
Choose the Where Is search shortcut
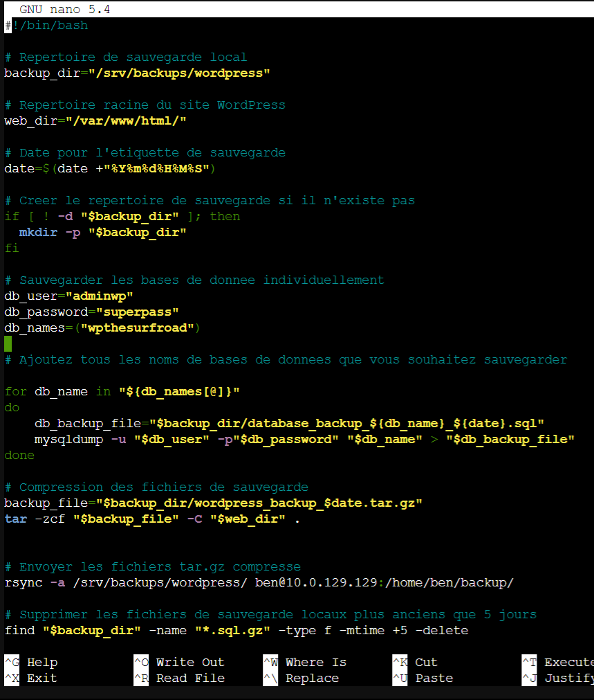pyautogui.click(x=315, y=663)
